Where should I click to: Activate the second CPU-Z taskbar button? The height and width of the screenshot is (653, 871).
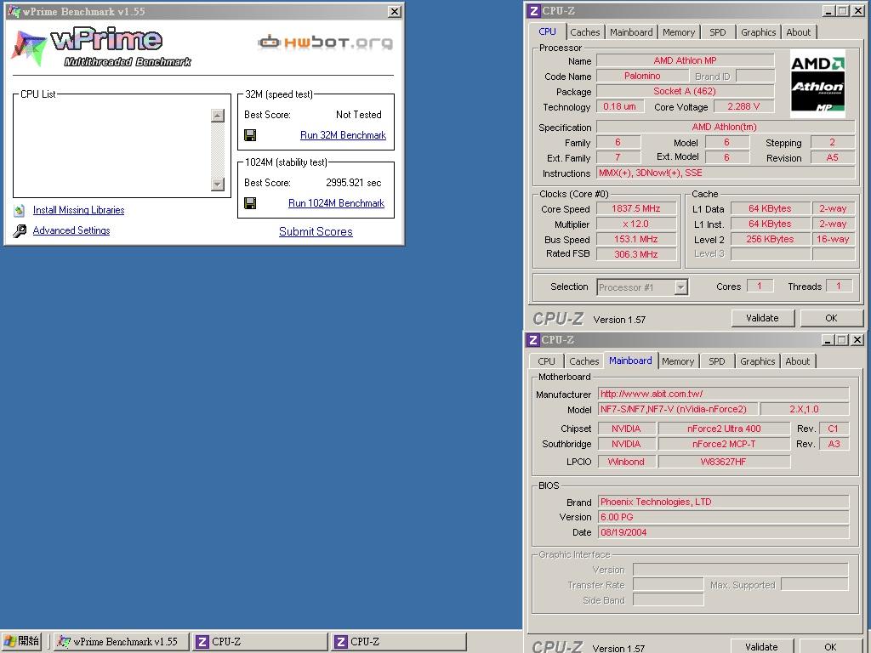coord(399,641)
